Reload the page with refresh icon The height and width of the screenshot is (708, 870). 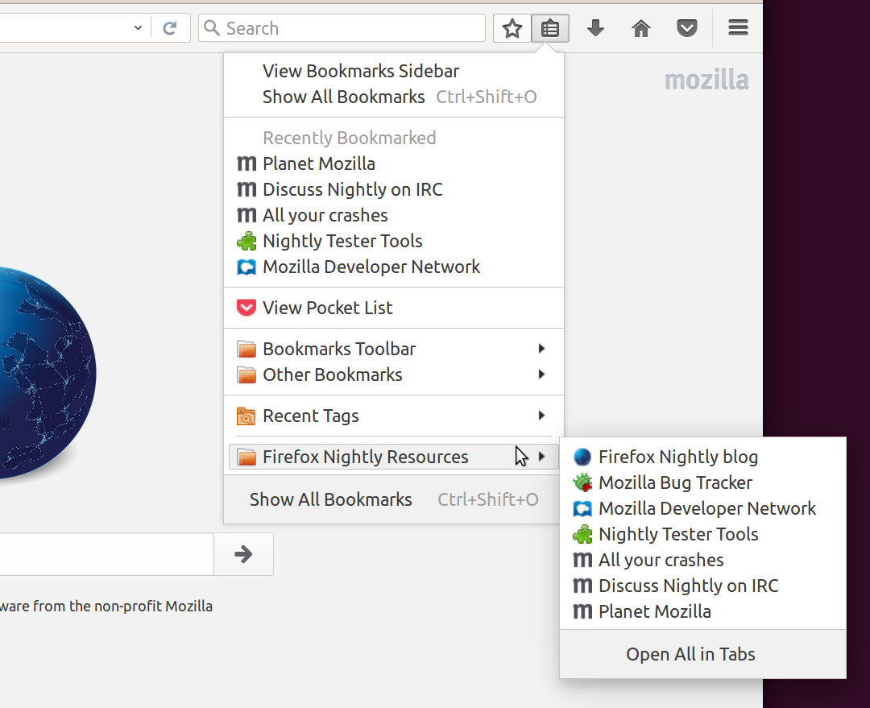coord(170,28)
